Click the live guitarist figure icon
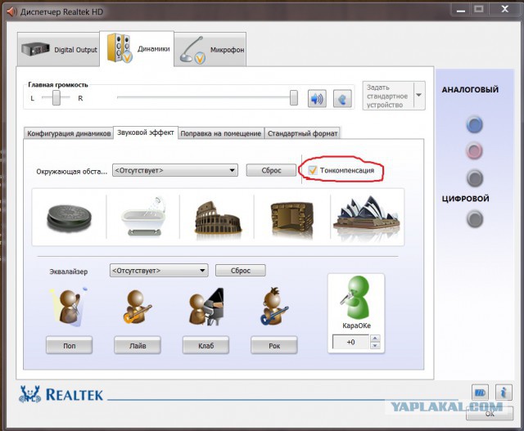 coord(137,308)
